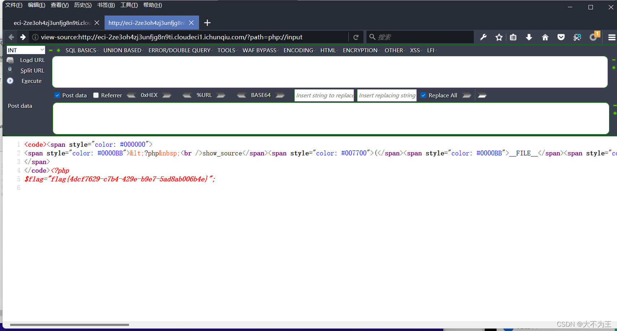
Task: Expand the WAF BYPASS menu
Action: (260, 50)
